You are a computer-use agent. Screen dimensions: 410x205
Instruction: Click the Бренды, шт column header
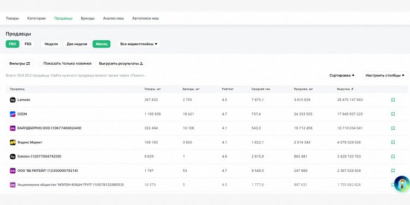pos(191,89)
